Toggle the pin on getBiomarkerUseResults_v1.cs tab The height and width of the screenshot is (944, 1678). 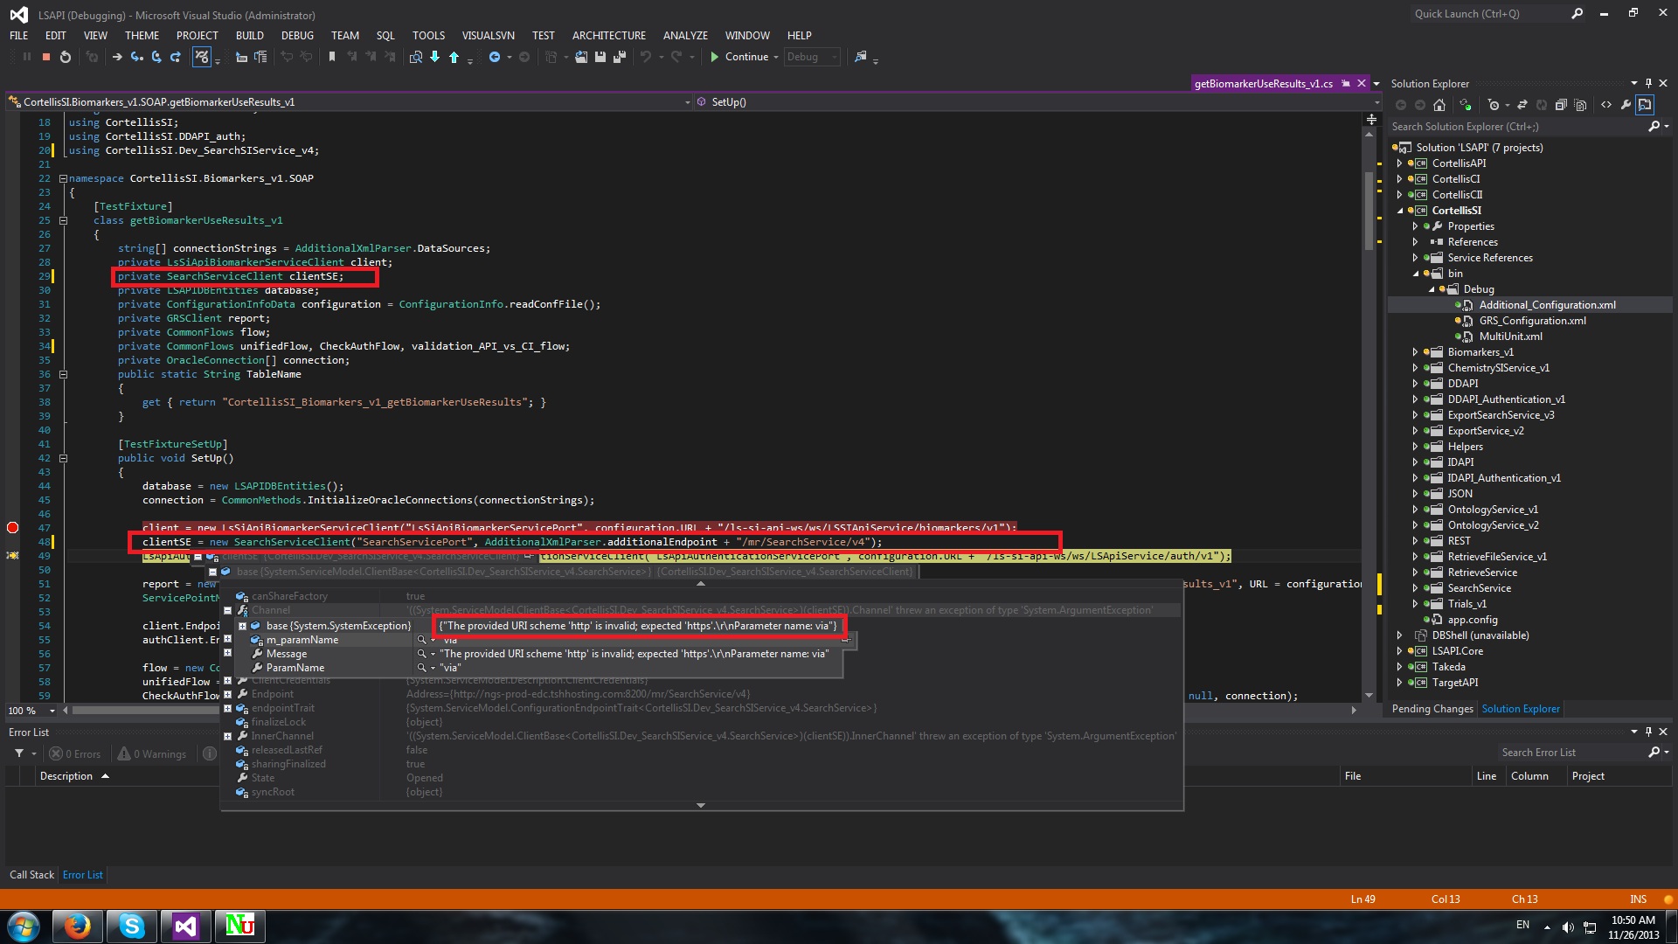tap(1346, 84)
